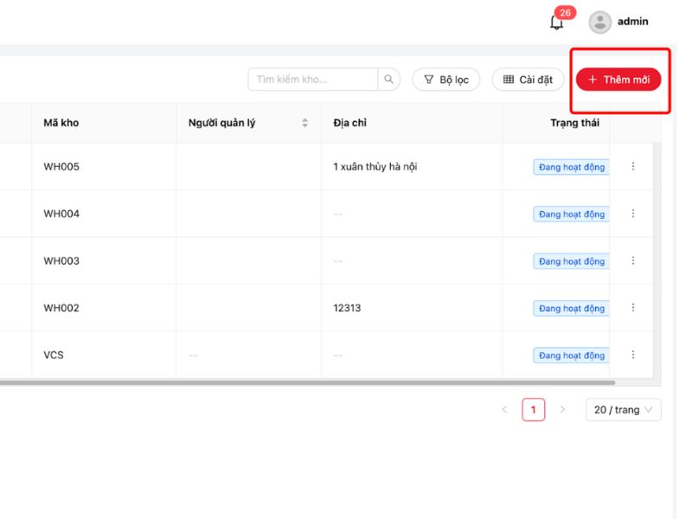Image resolution: width=692 pixels, height=519 pixels.
Task: Click the Thêm mới button
Action: click(618, 80)
